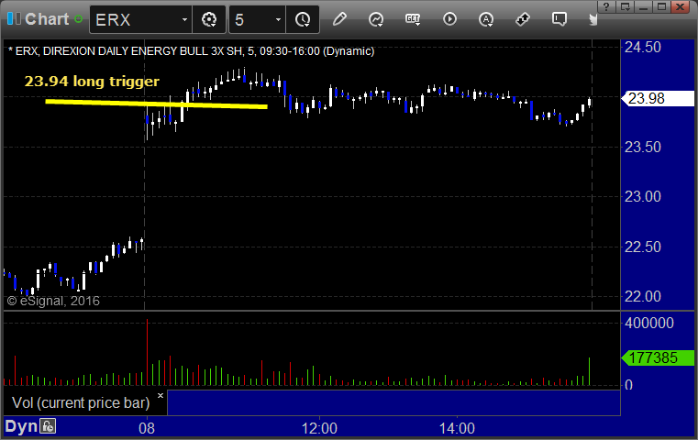Expand the ERX symbol dropdown arrow

[x=184, y=19]
